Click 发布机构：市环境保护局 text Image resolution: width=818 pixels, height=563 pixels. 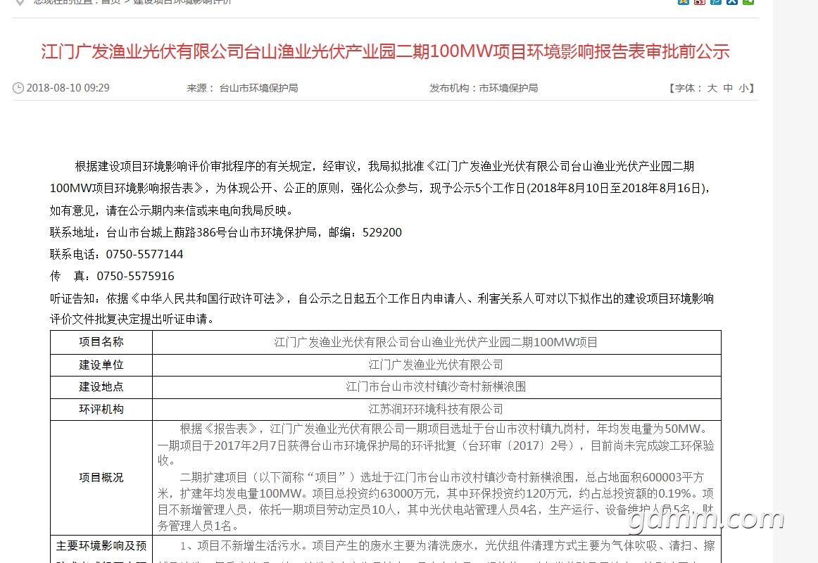click(x=484, y=88)
